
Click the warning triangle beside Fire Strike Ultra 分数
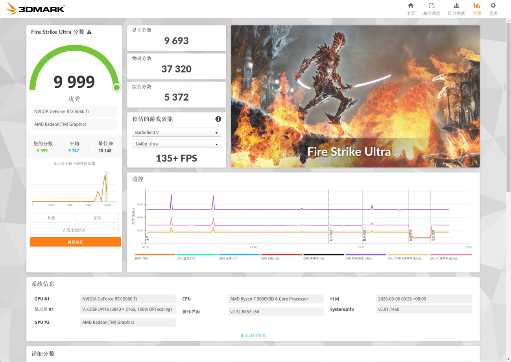pos(89,32)
